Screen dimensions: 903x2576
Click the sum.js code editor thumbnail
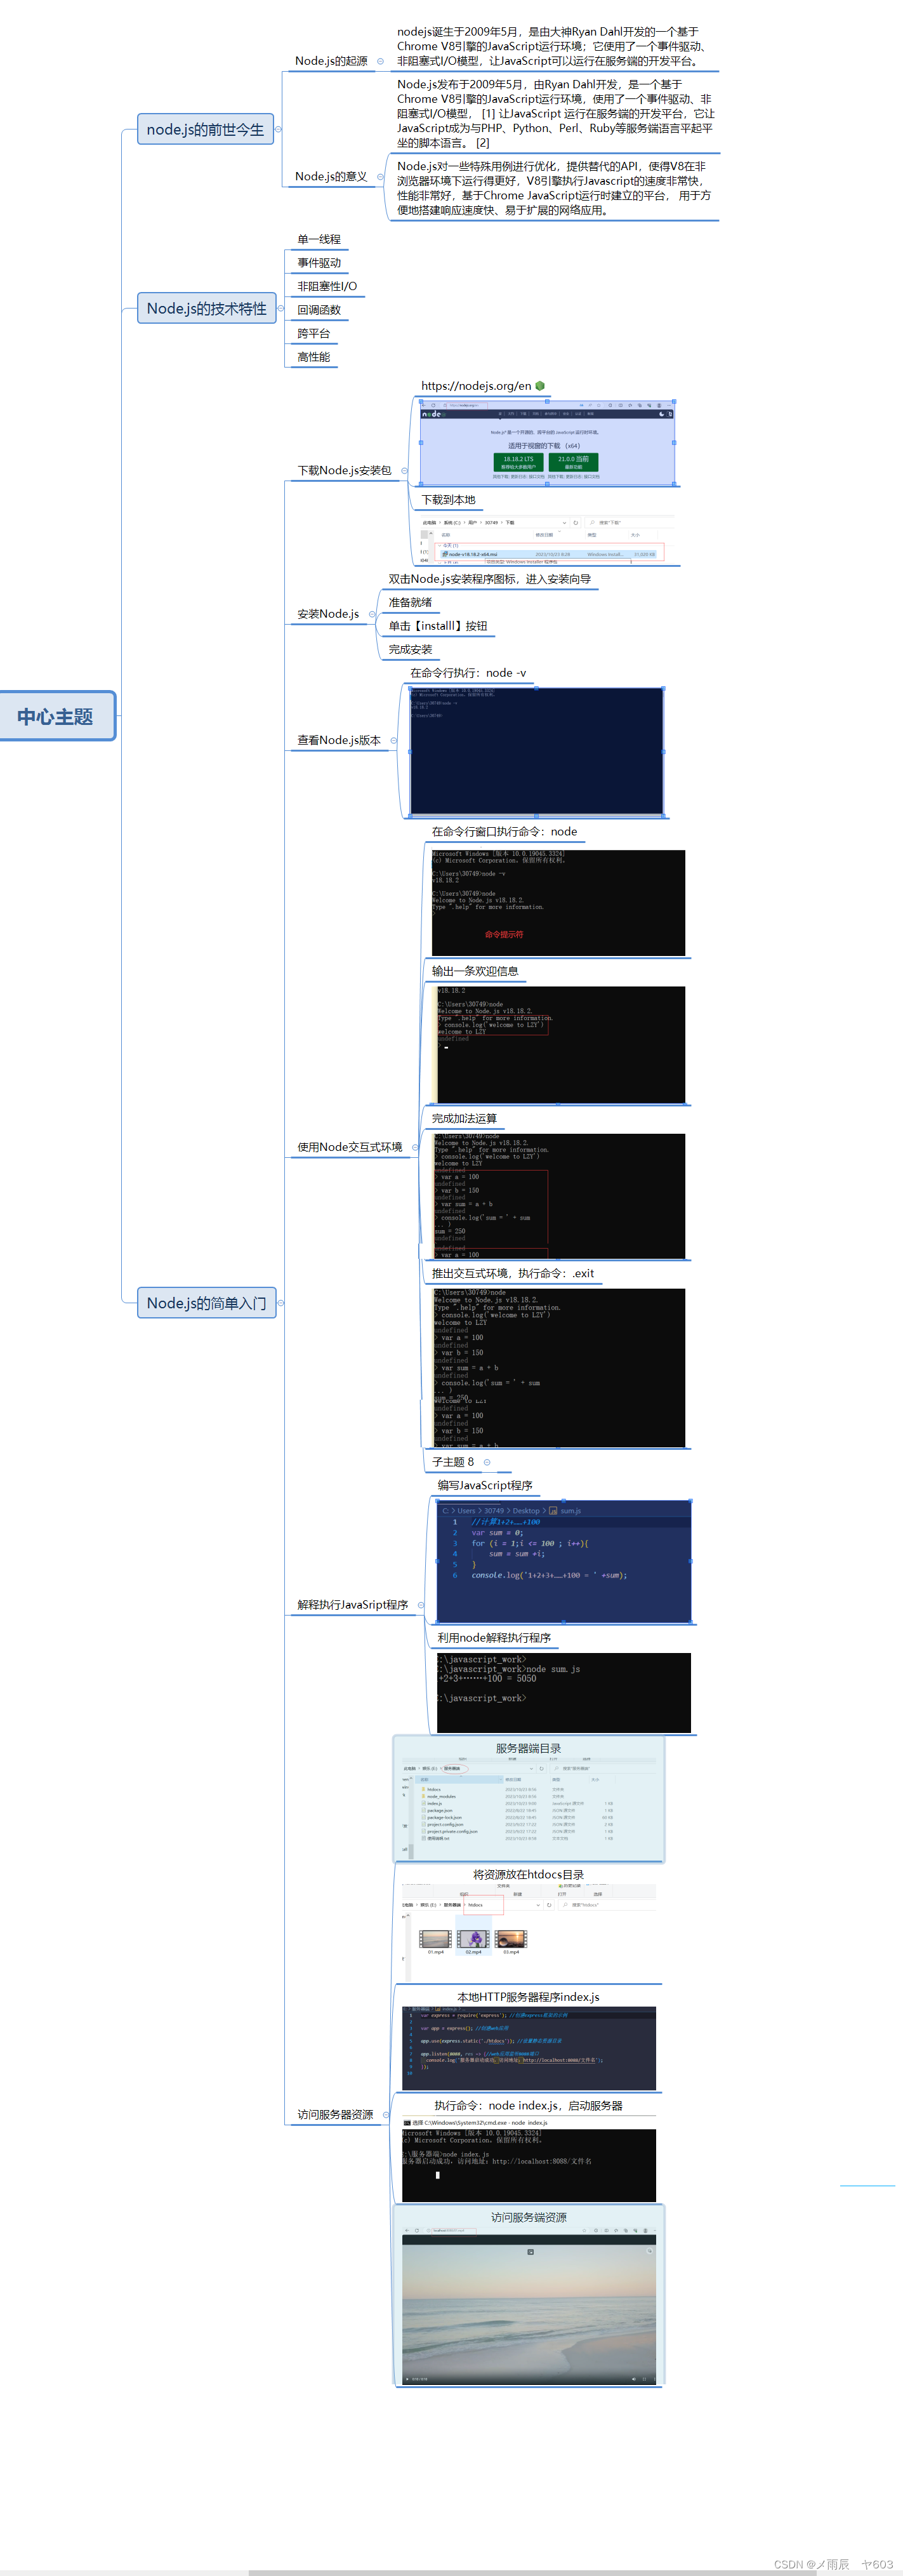(564, 1561)
